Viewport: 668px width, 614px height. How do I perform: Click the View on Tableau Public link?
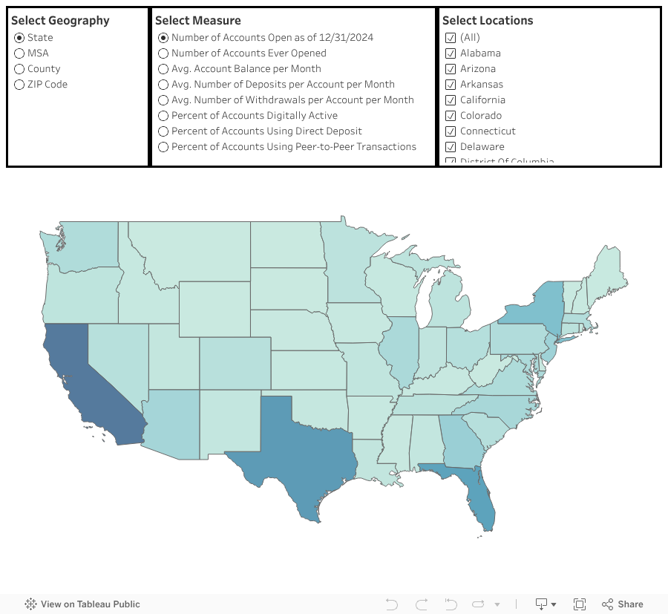point(89,604)
